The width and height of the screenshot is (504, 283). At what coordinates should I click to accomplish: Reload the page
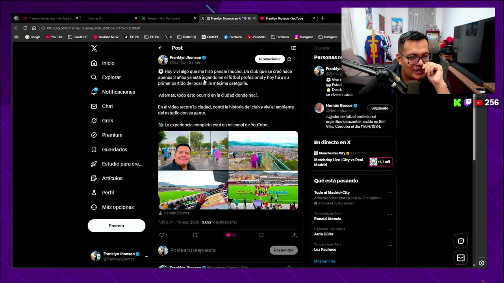click(25, 28)
